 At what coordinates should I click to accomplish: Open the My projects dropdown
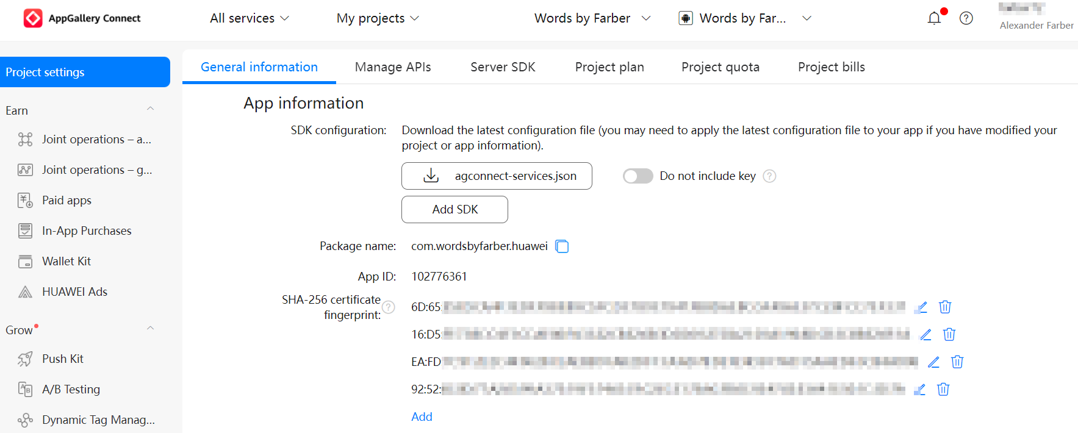378,18
